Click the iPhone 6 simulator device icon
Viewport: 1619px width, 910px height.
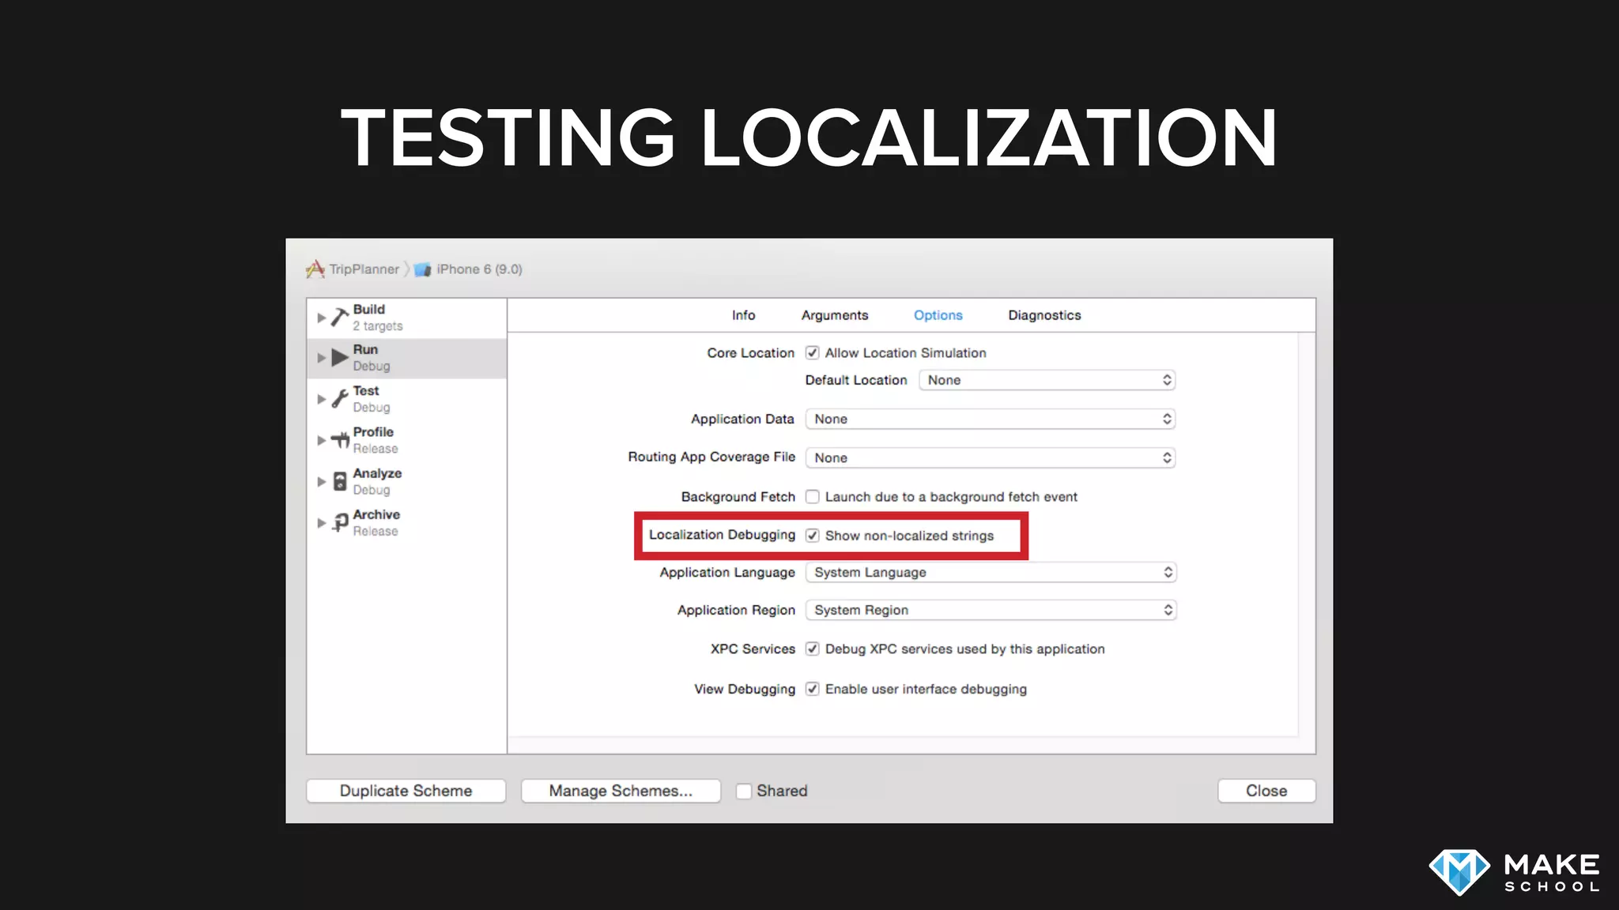coord(423,269)
